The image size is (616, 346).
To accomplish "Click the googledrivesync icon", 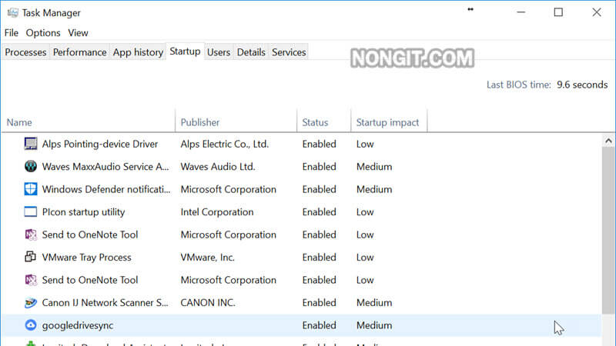I will [x=31, y=325].
